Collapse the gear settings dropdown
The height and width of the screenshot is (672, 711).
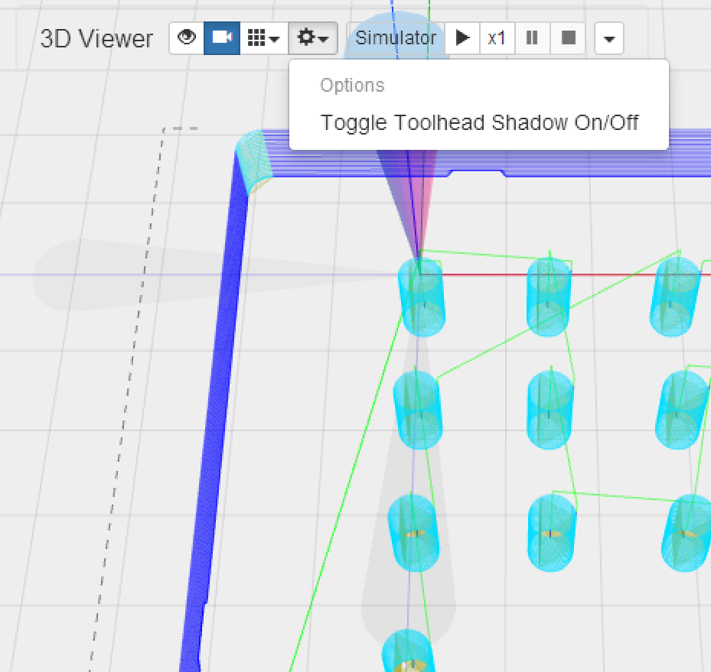point(313,37)
